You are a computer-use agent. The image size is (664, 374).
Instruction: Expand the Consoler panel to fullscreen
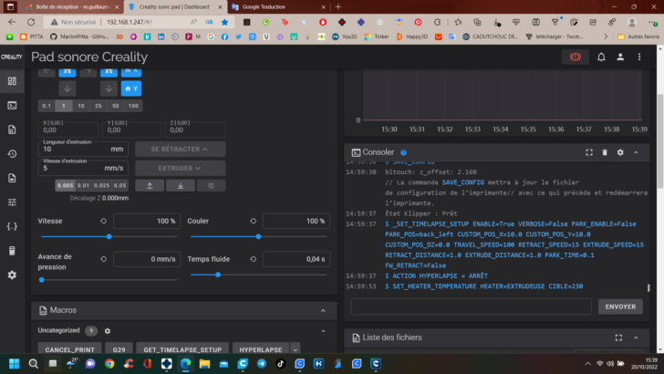click(589, 152)
